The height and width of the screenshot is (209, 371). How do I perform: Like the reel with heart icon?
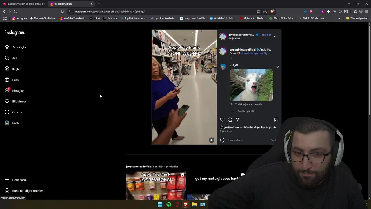point(222,120)
